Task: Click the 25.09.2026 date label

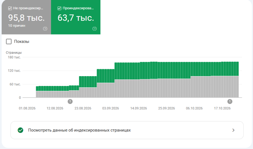Action: point(166,108)
